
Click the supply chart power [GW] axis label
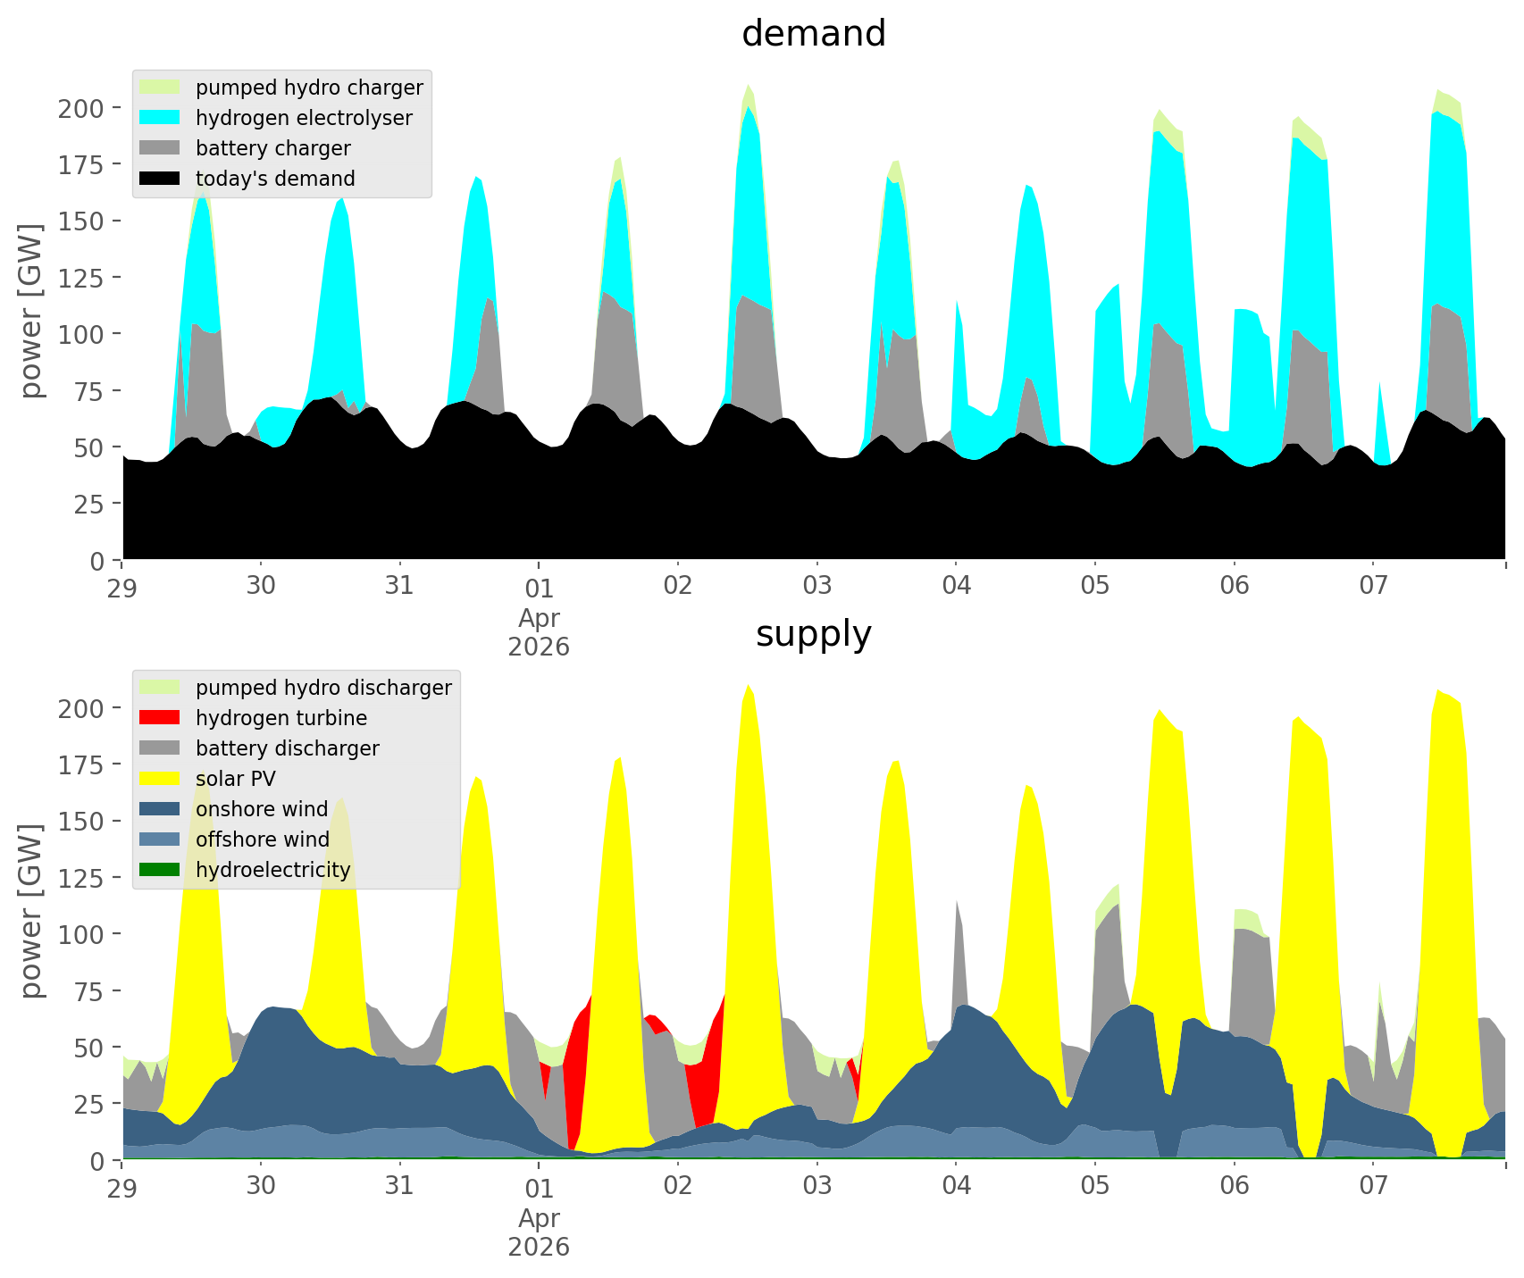[x=31, y=911]
